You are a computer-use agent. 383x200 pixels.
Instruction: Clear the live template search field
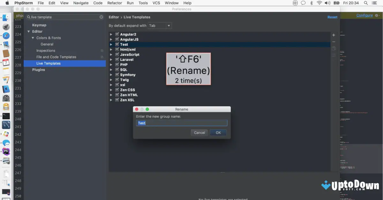[x=101, y=17]
